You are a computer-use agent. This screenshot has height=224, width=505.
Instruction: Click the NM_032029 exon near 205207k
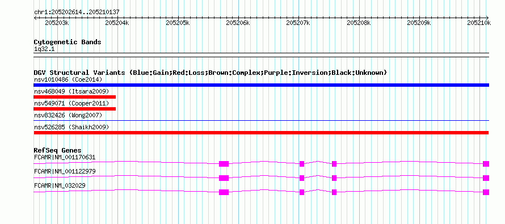point(302,192)
